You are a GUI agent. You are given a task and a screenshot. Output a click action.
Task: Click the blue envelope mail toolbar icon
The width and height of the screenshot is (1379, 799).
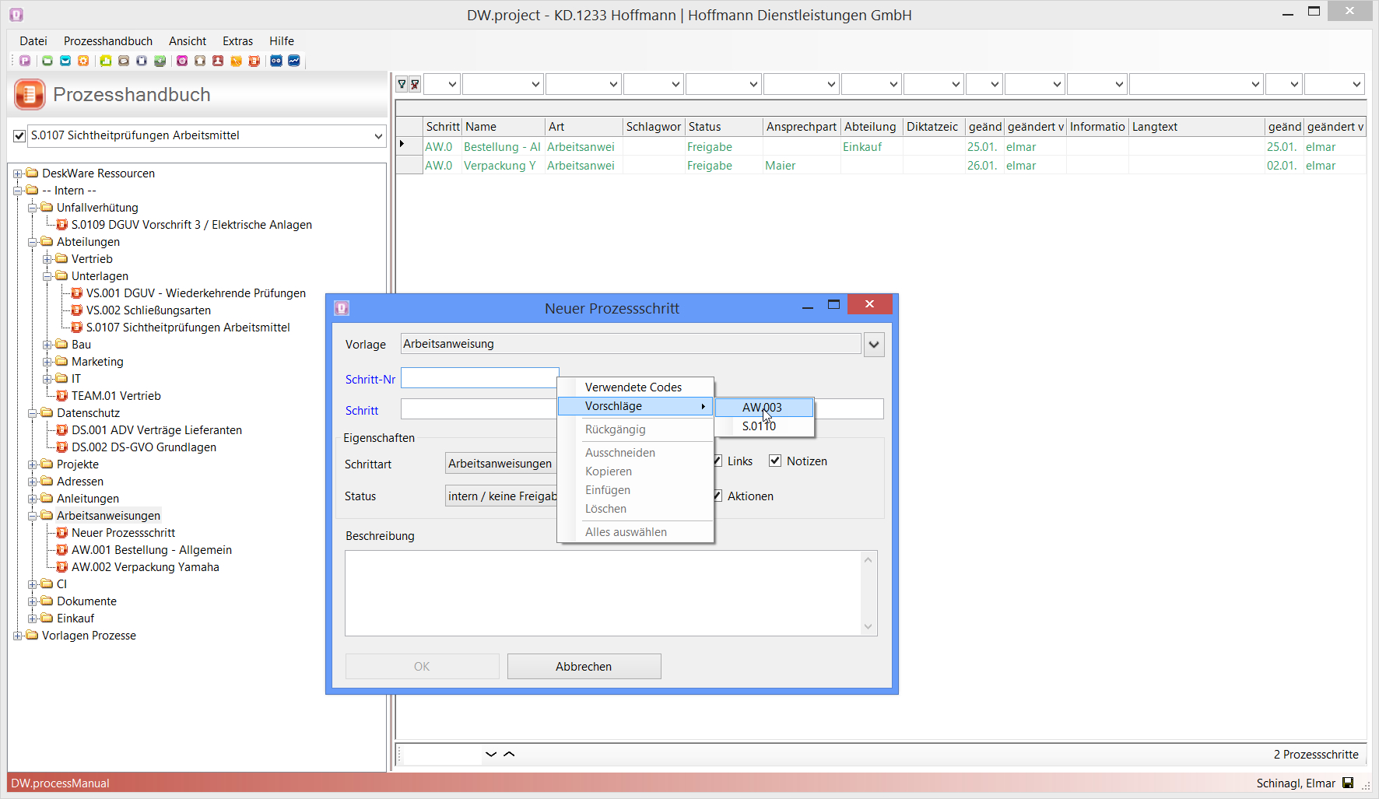pyautogui.click(x=65, y=61)
